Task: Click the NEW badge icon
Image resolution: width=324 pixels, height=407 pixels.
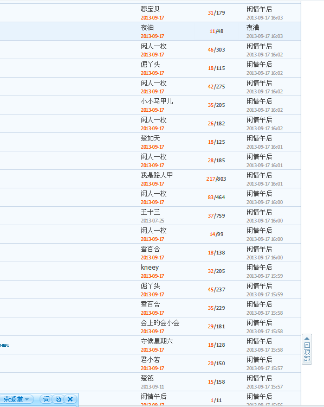Action: click(x=5, y=345)
